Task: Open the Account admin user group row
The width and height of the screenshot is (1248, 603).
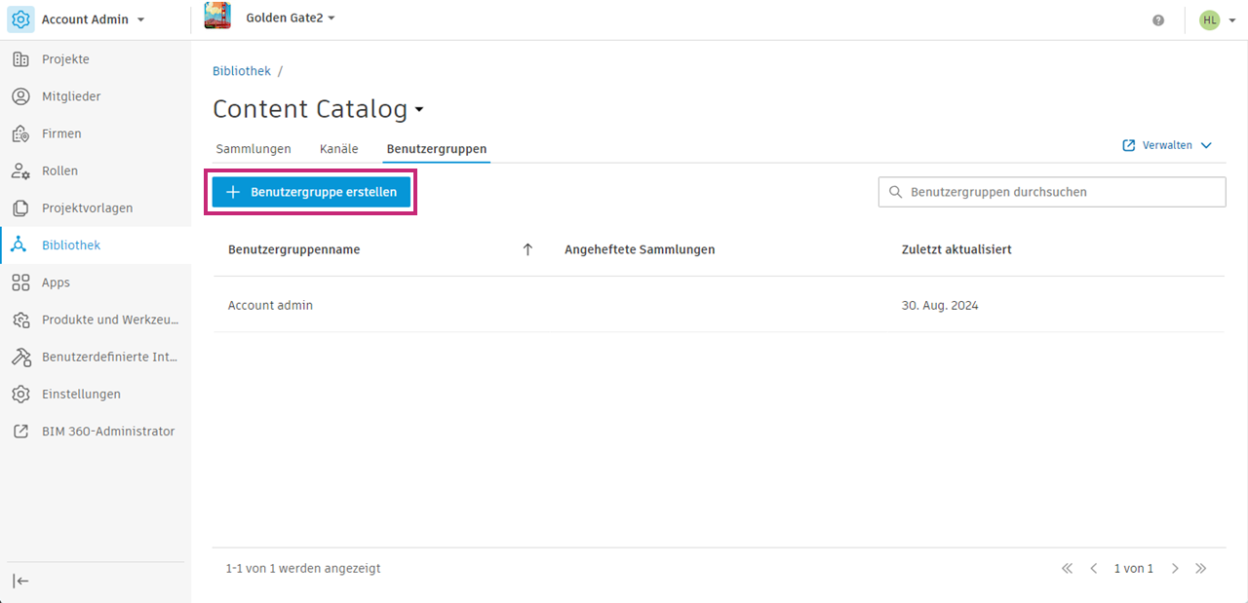Action: click(x=719, y=305)
